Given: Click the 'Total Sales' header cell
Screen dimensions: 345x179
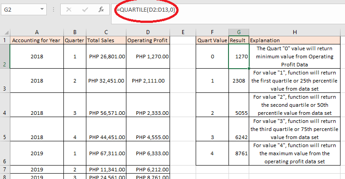Looking at the screenshot, I should 106,40.
